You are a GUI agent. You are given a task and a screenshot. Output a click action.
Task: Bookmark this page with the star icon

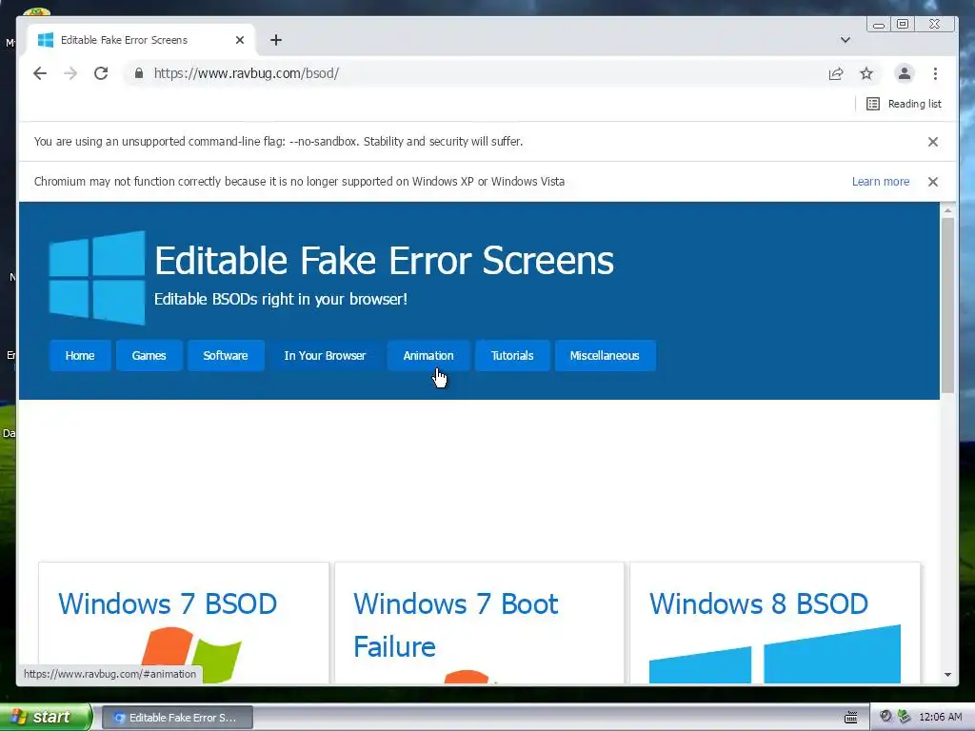click(x=866, y=74)
